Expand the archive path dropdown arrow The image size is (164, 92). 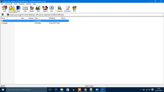163,15
